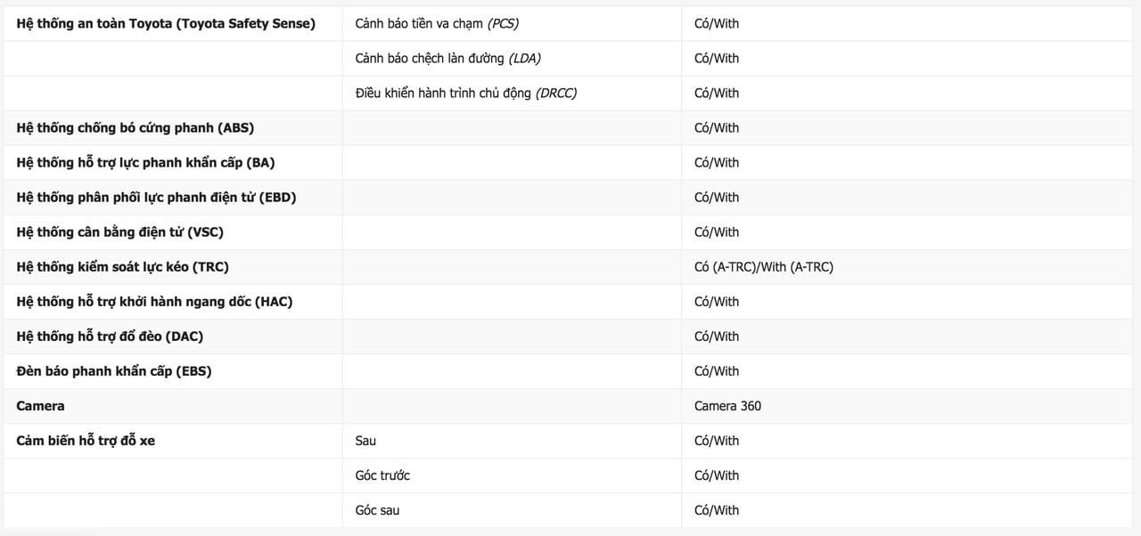Click the EBD brake distribution row label
Screen dimensions: 1141x536
(156, 198)
